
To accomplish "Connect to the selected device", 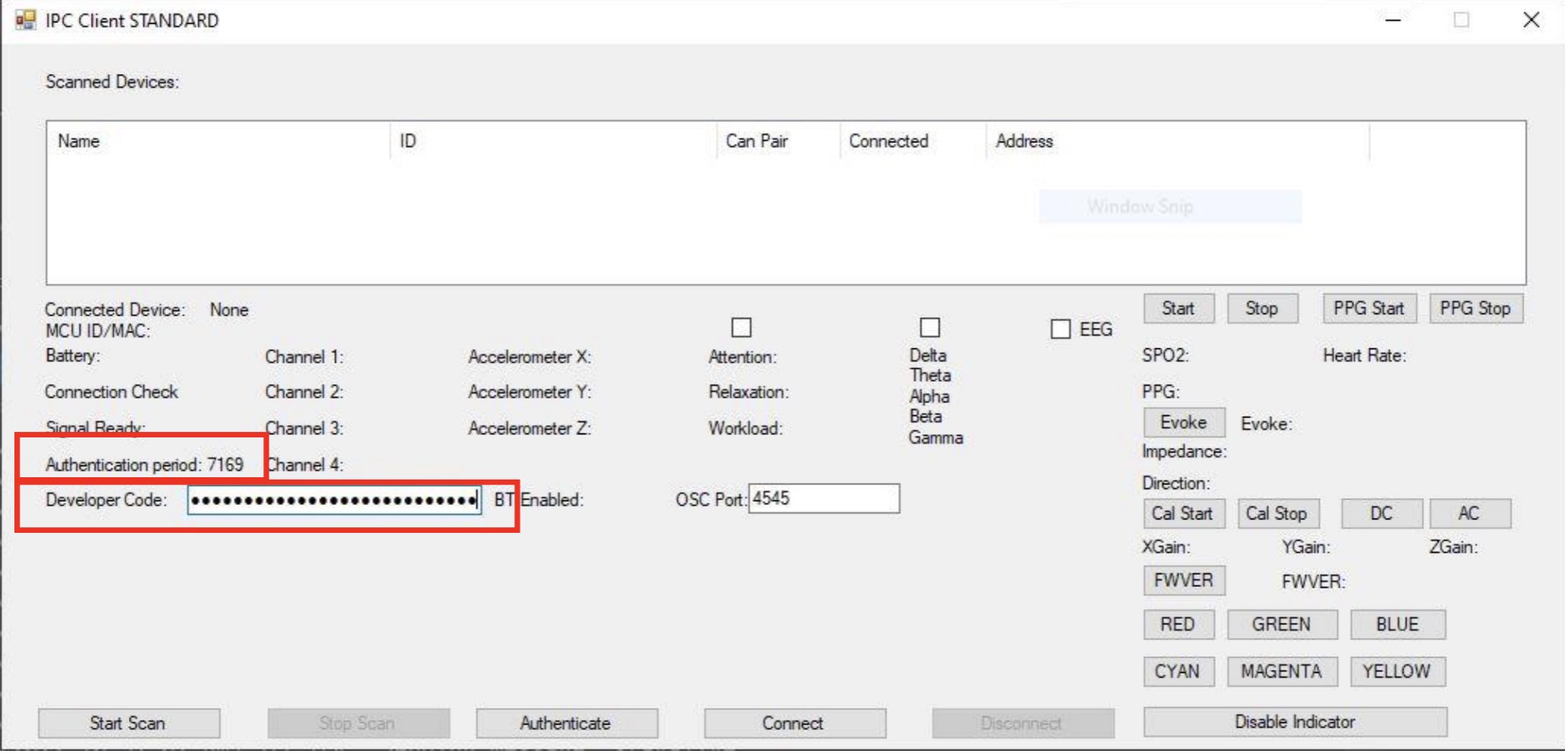I will [794, 723].
